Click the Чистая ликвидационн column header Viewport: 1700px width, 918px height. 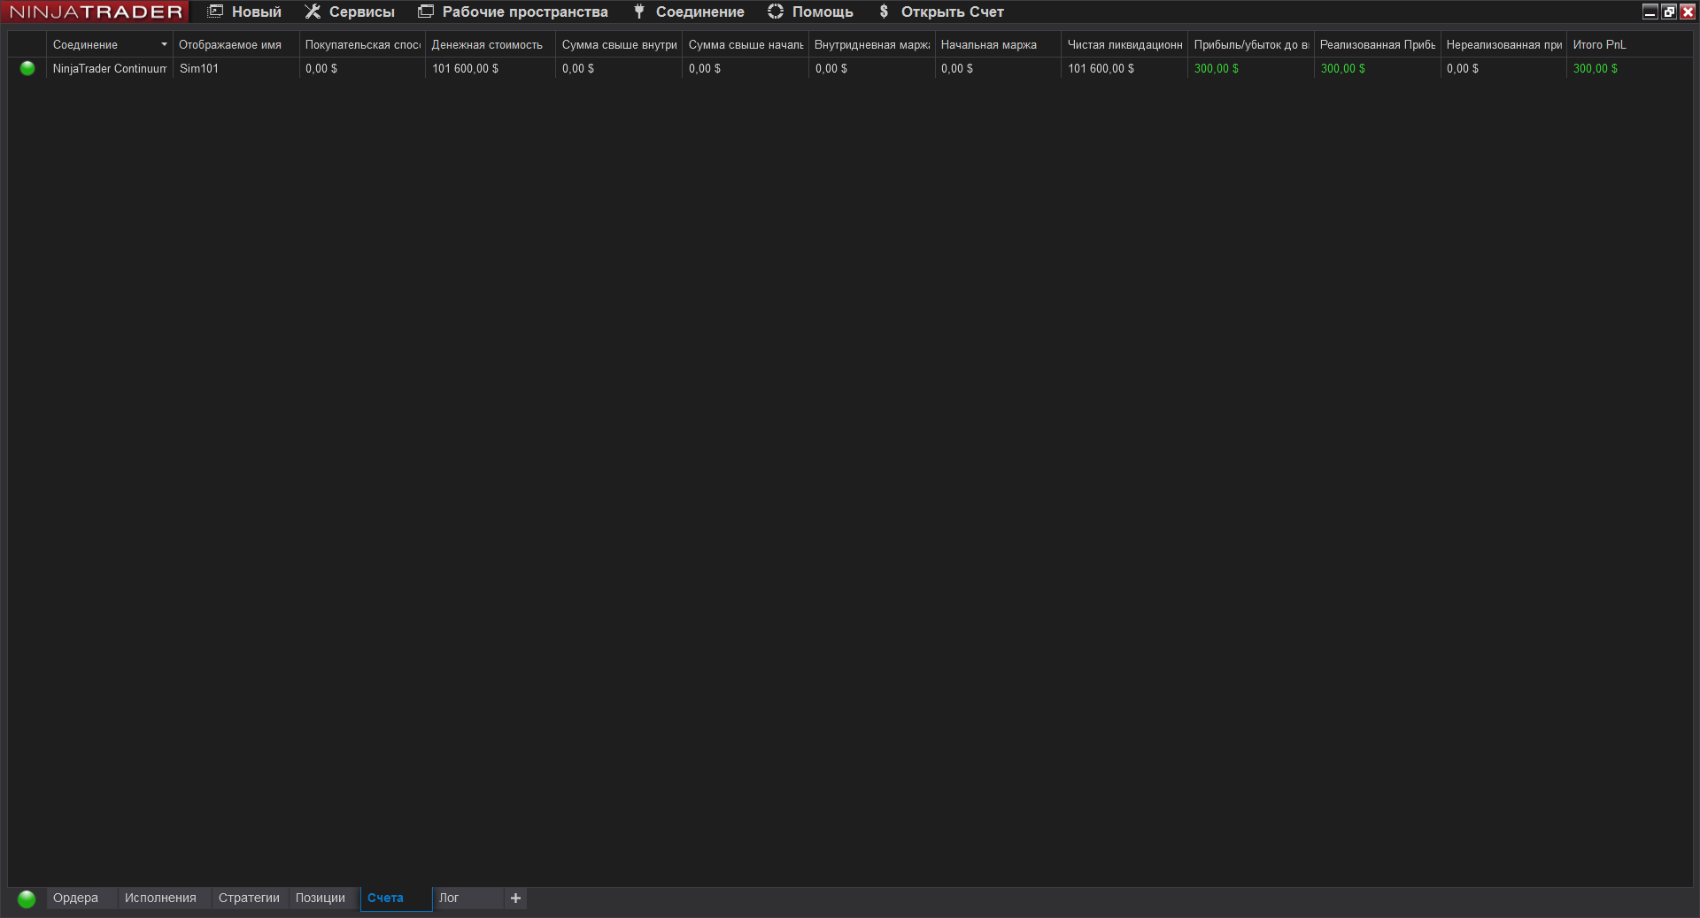pyautogui.click(x=1125, y=44)
